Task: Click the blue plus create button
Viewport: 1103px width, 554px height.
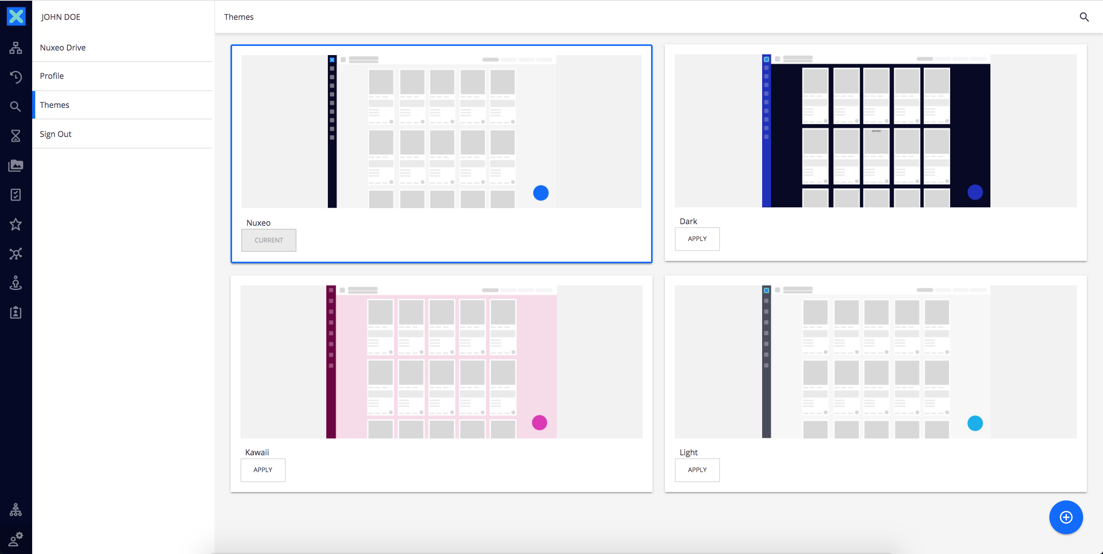Action: pos(1066,517)
